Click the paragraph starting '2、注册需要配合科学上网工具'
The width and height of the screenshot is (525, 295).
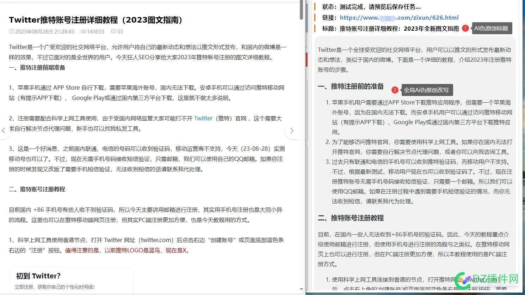pos(146,124)
